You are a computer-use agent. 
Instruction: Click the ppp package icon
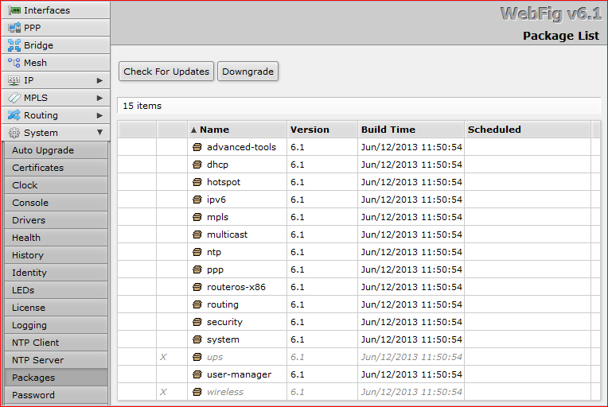coord(197,269)
